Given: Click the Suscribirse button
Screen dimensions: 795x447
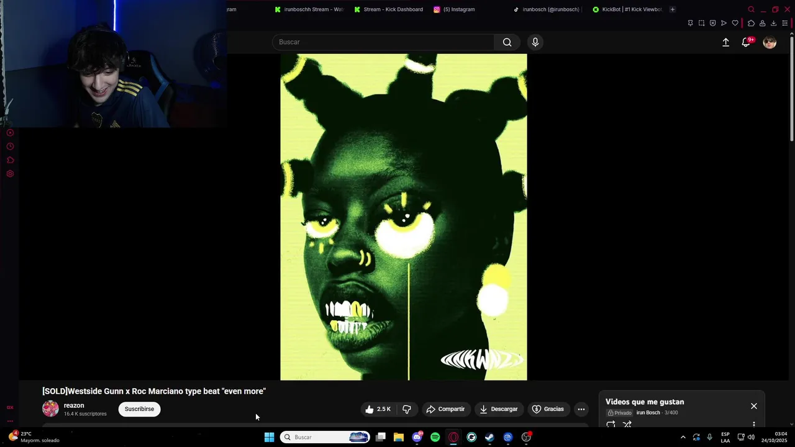Looking at the screenshot, I should coord(139,409).
